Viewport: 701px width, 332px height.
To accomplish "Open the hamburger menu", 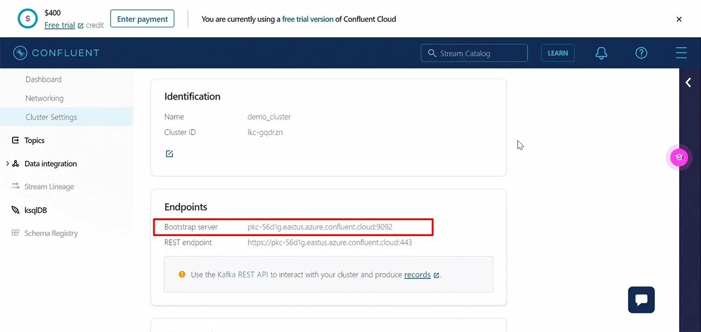I will tap(681, 53).
